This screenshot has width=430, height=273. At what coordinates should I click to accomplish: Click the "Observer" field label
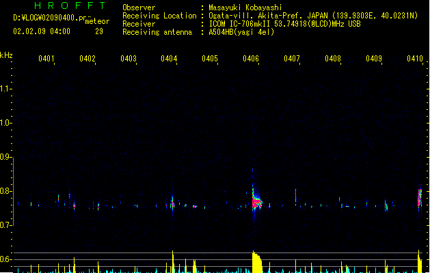coord(139,8)
